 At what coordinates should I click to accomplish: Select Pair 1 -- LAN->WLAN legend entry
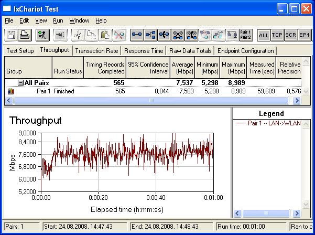(268, 123)
